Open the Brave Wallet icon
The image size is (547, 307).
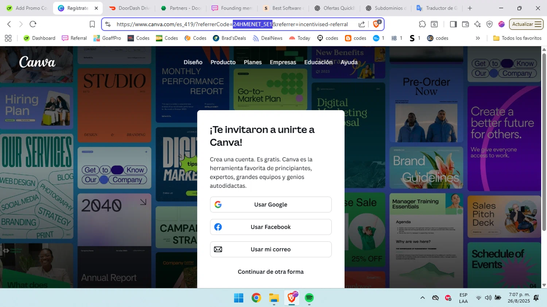tap(465, 24)
